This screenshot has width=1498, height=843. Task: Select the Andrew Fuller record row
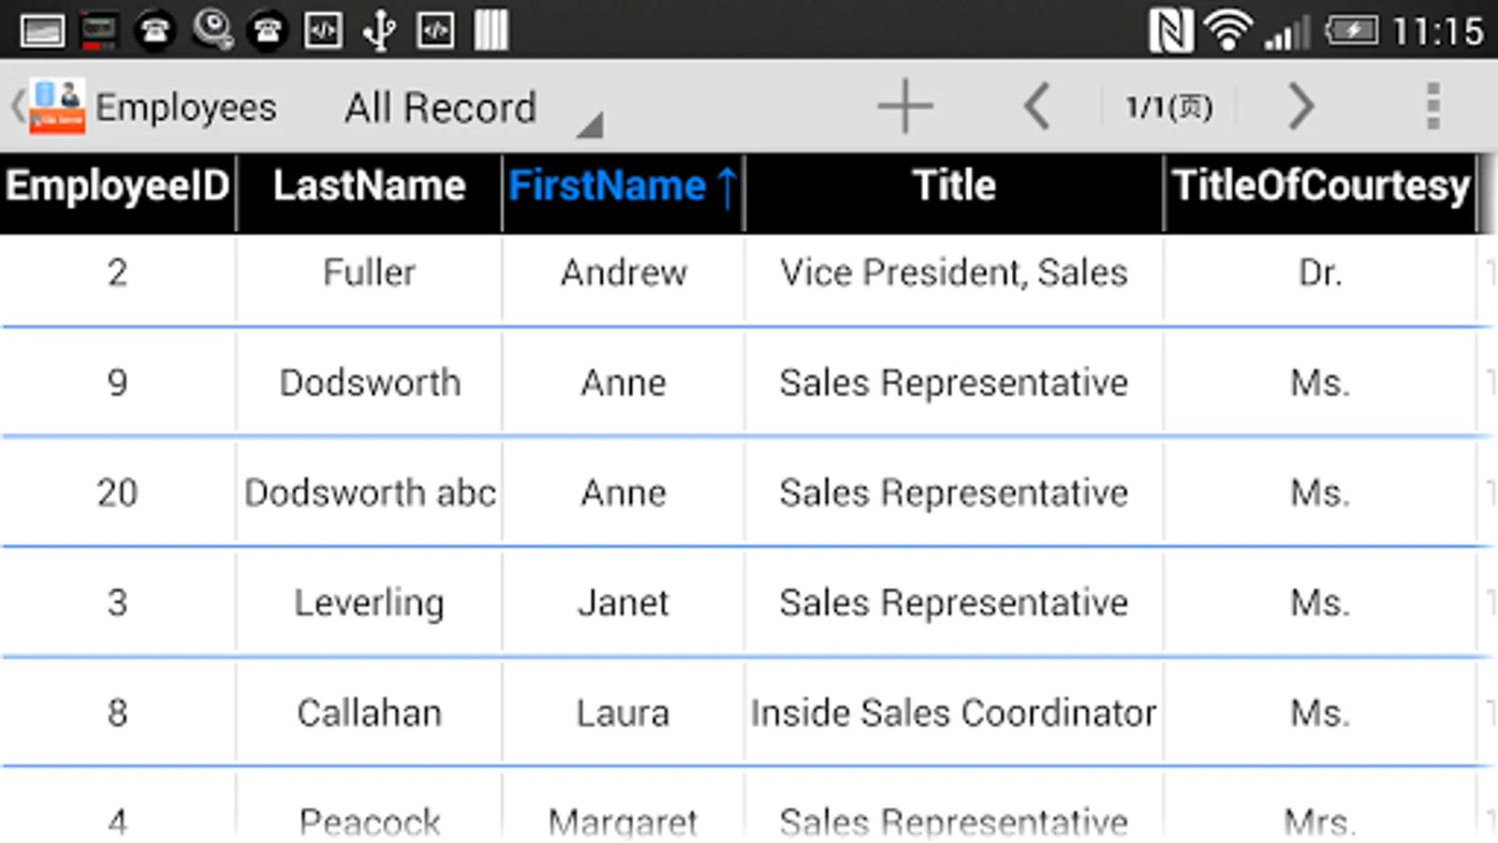click(624, 274)
